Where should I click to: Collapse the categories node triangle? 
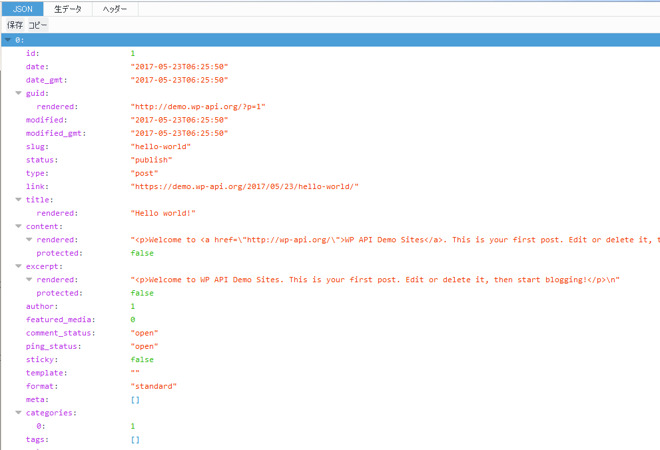click(19, 413)
